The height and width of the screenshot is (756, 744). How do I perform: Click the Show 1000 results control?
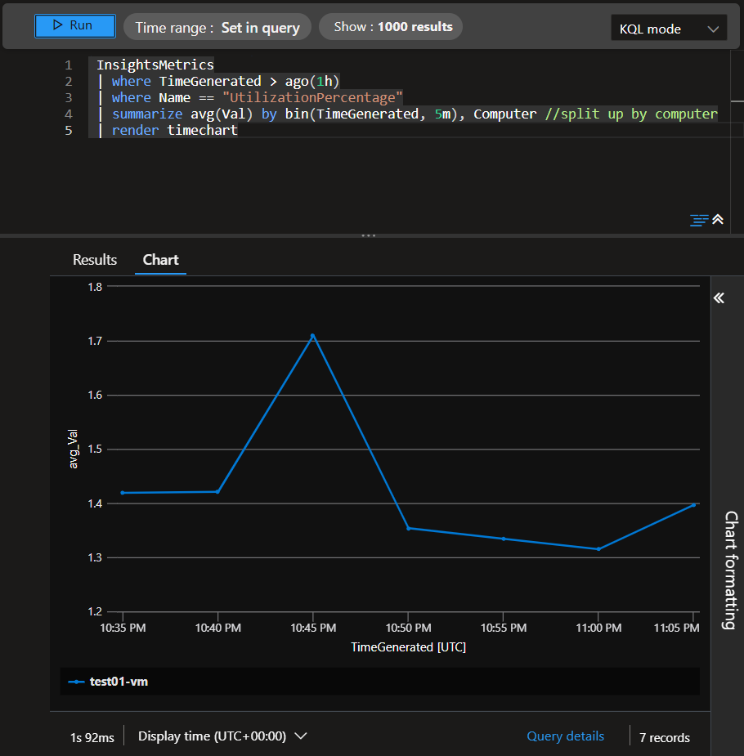point(390,26)
